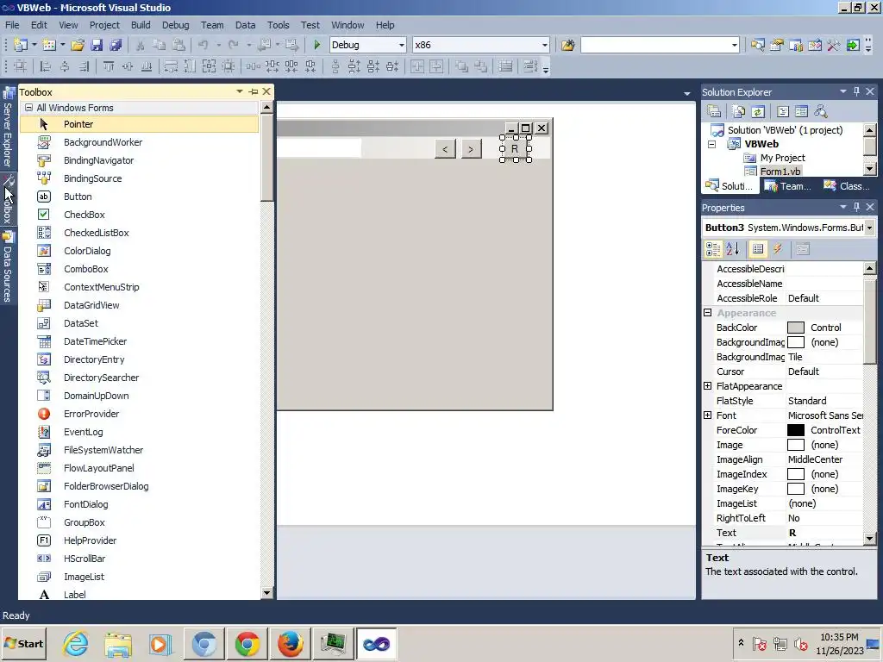Choose the DateTimePicker control in the Toolbox
883x662 pixels.
coord(139,341)
